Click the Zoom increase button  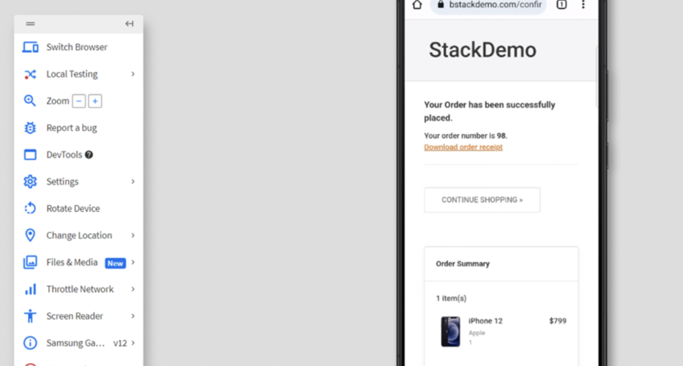[95, 101]
